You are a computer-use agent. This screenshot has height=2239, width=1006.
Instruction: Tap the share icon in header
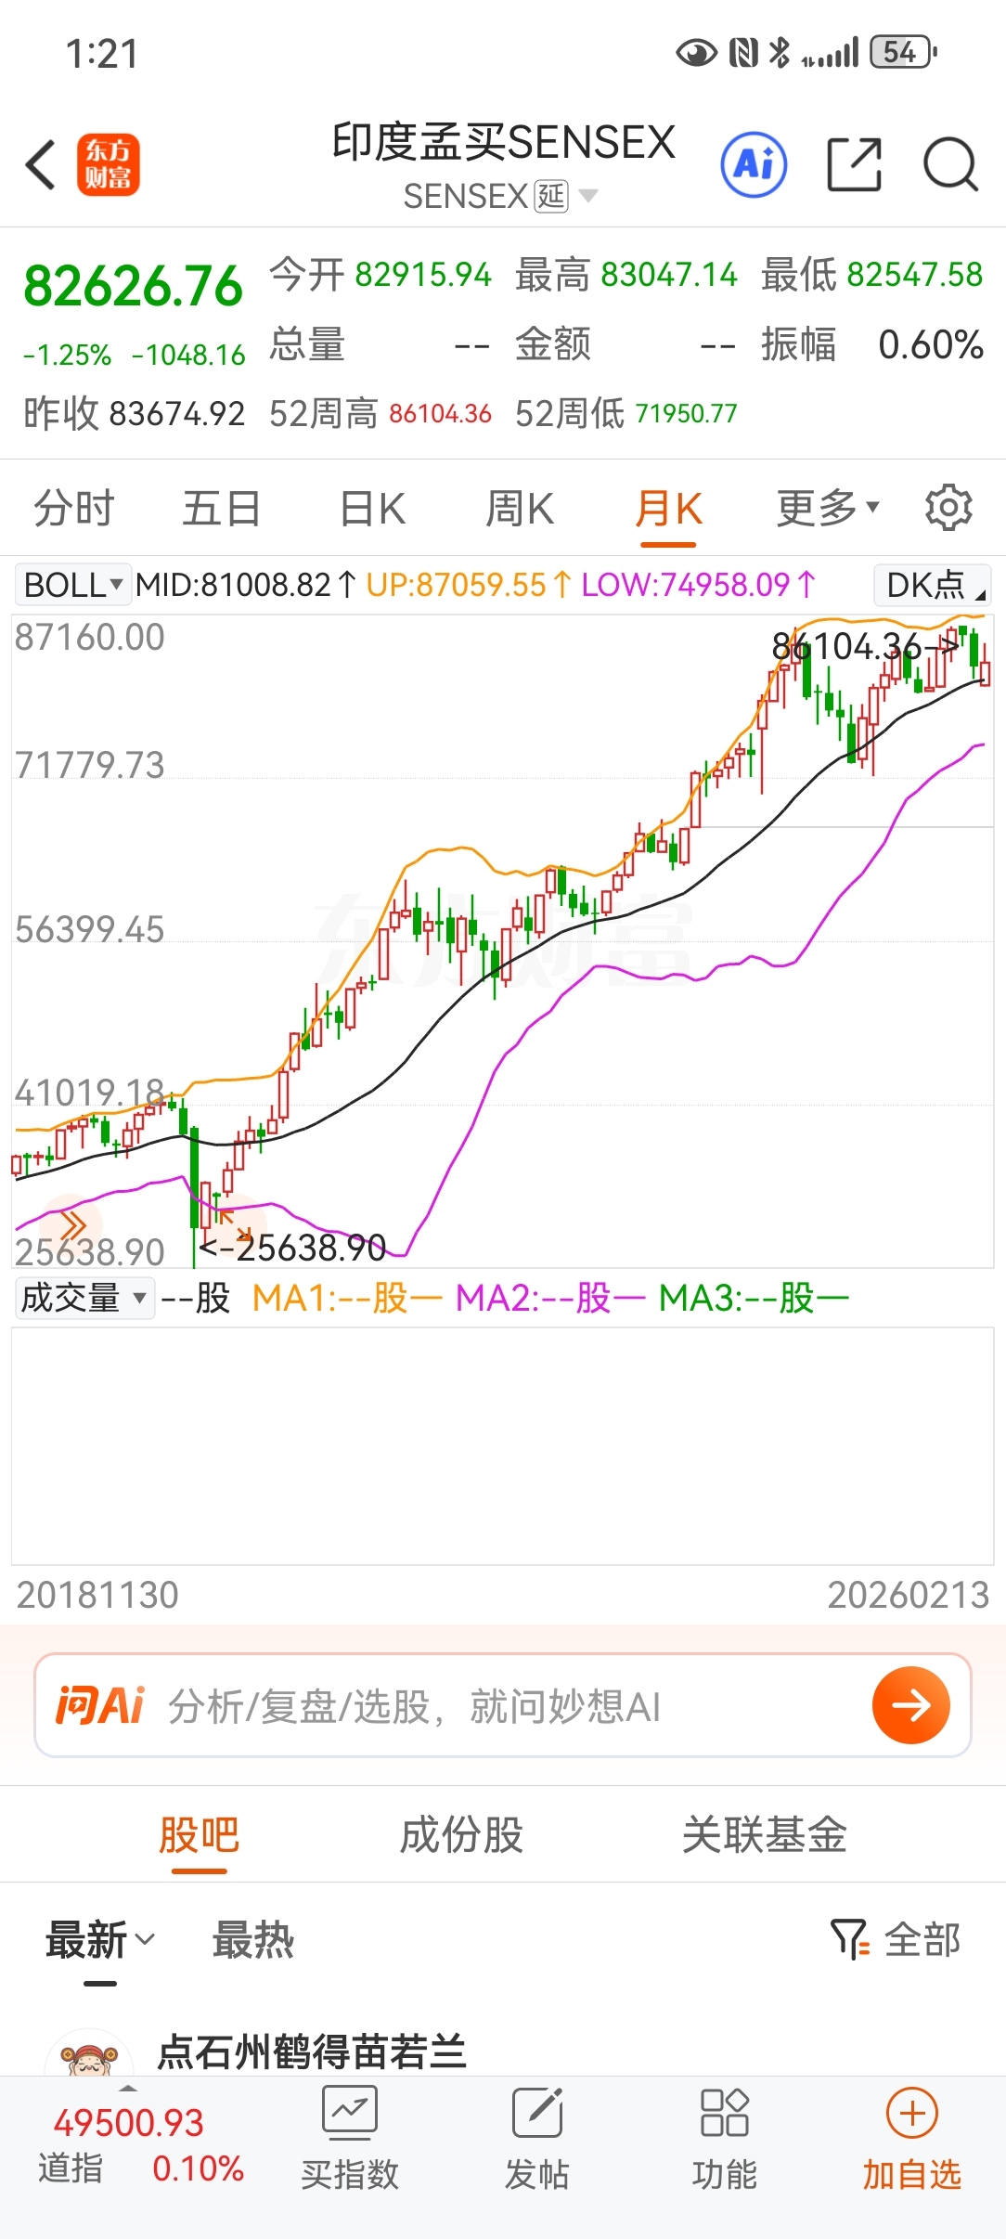(854, 165)
